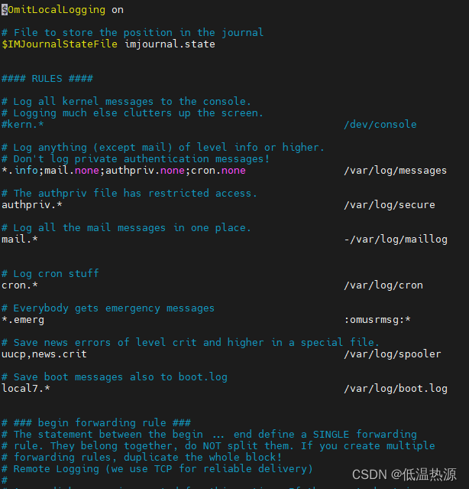Click comment 'Don't log private authentication messages!'
This screenshot has height=489, width=469.
point(141,159)
